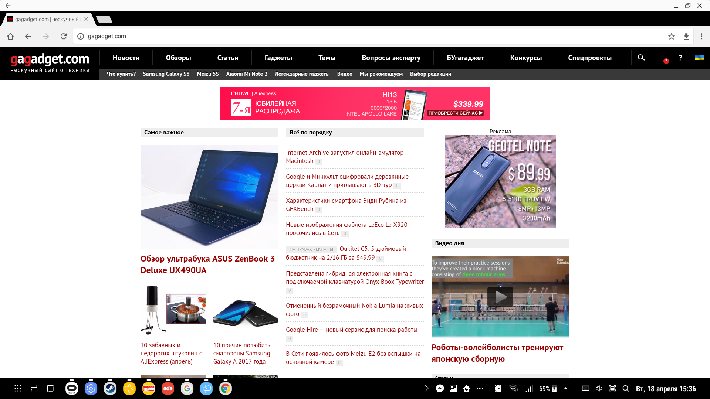Open the browser home page icon
This screenshot has width=710, height=399.
pyautogui.click(x=10, y=36)
